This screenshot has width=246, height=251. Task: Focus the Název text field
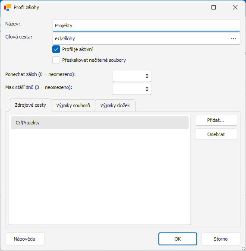point(146,25)
